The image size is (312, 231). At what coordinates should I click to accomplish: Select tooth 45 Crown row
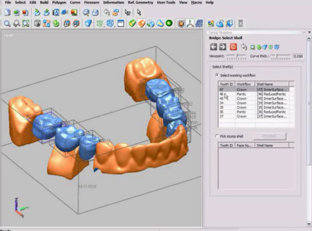pos(254,98)
